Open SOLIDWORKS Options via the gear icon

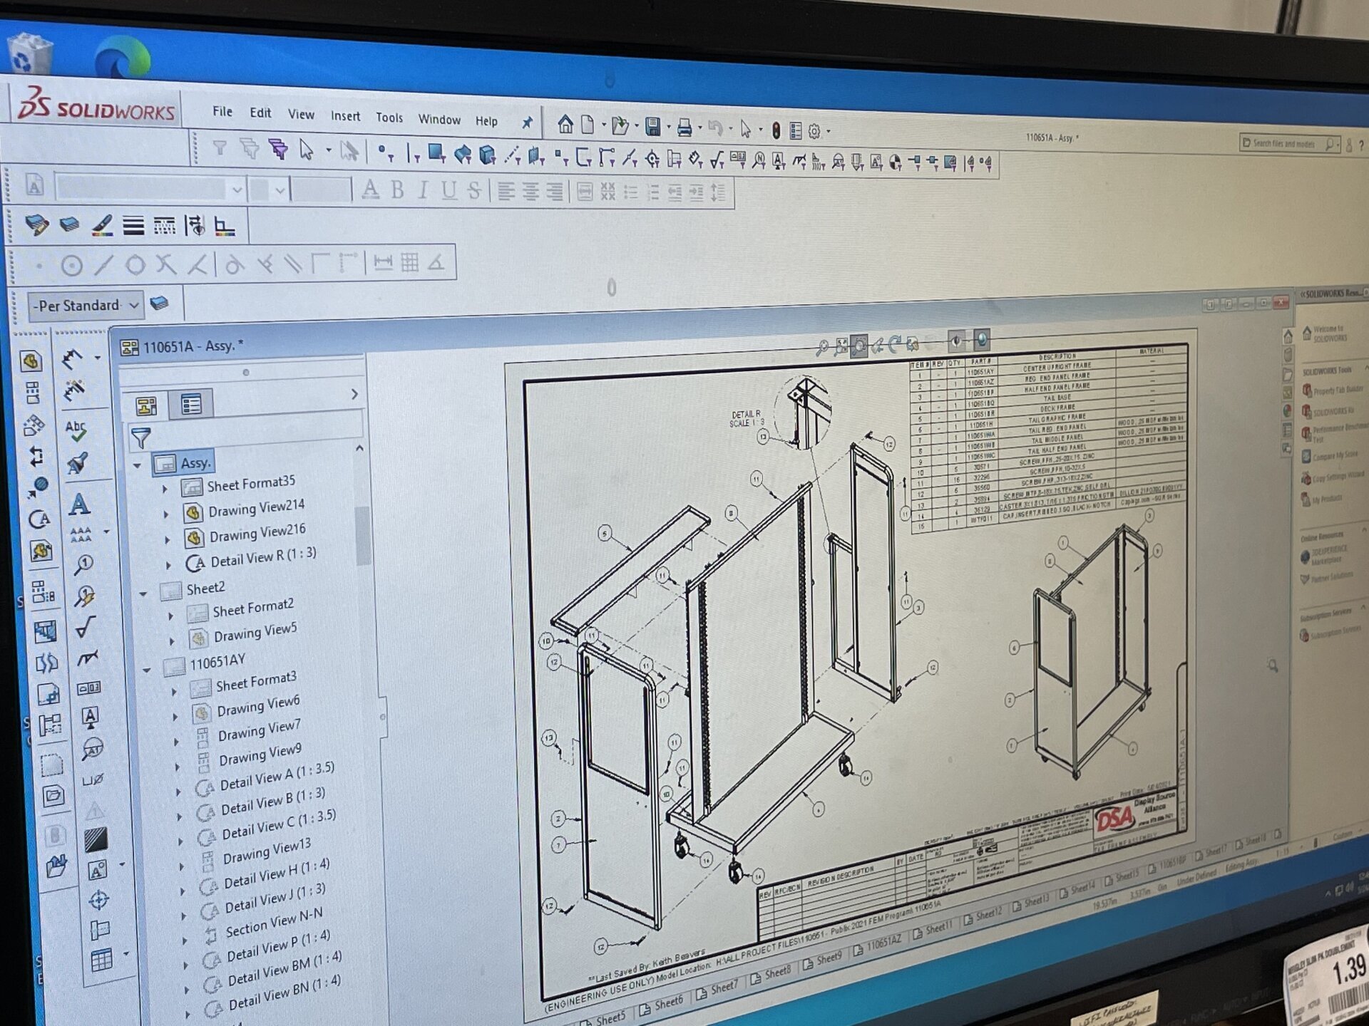(x=814, y=131)
